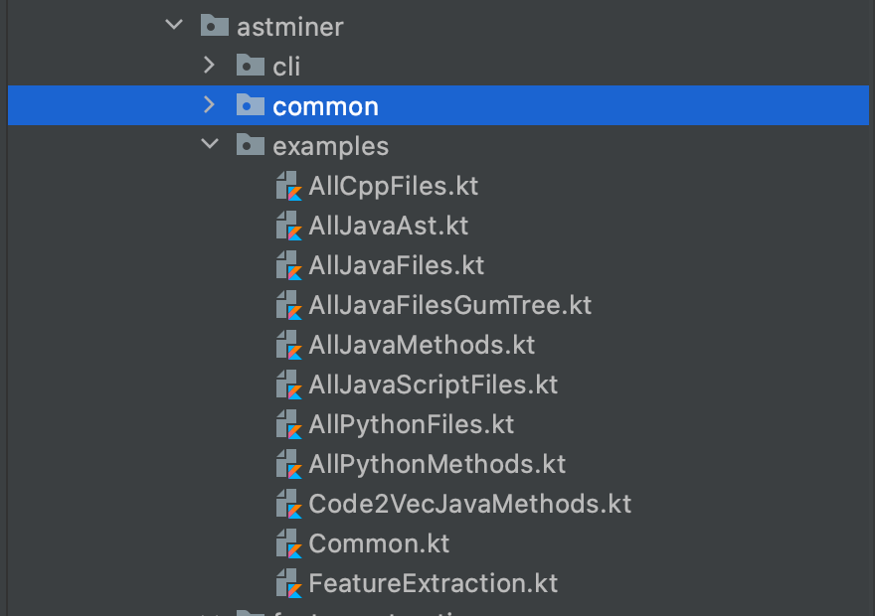Click the Kotlin icon beside AllPythonMethods.kt
875x616 pixels.
[x=287, y=464]
